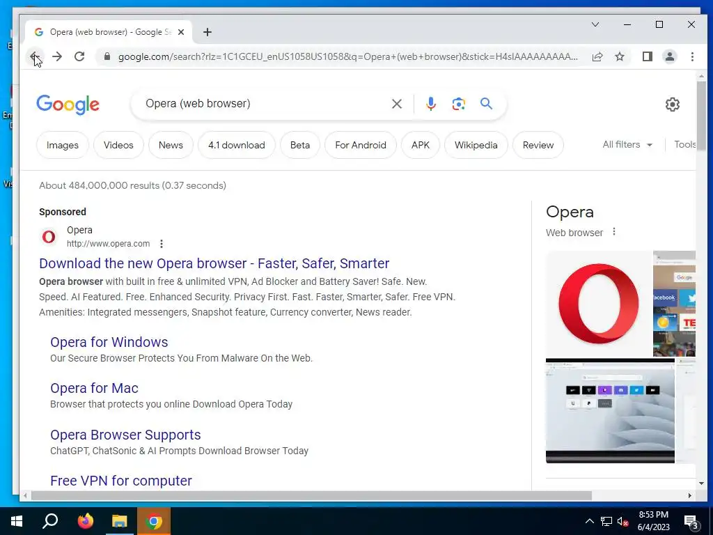This screenshot has height=535, width=713.
Task: Select the Wikipedia filter chip
Action: 476,145
